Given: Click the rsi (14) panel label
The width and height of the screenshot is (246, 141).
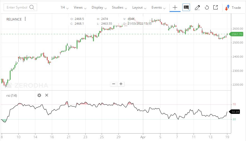Looking at the screenshot, I should click(12, 96).
